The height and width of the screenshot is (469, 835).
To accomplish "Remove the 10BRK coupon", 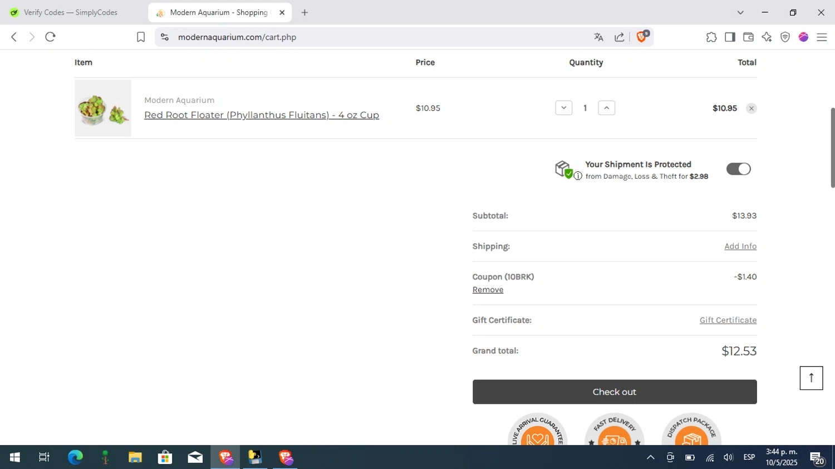I will (488, 289).
